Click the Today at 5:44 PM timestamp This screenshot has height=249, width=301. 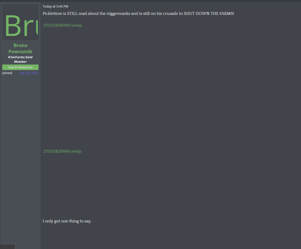(x=55, y=6)
